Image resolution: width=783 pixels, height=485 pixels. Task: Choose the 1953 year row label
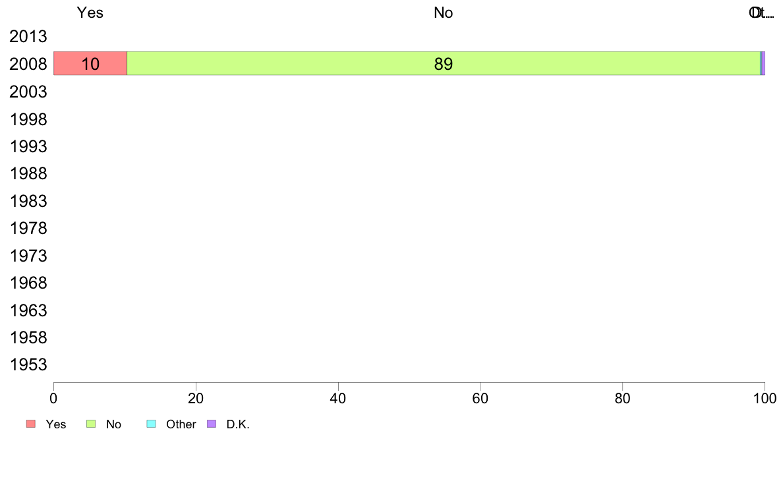pos(28,364)
